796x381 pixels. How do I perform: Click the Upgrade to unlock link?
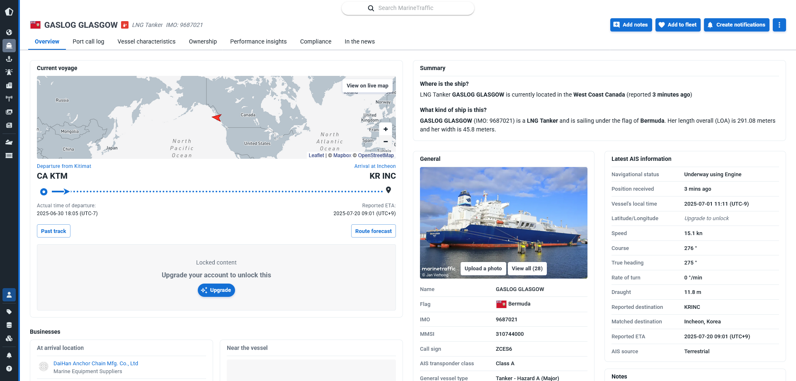(706, 218)
